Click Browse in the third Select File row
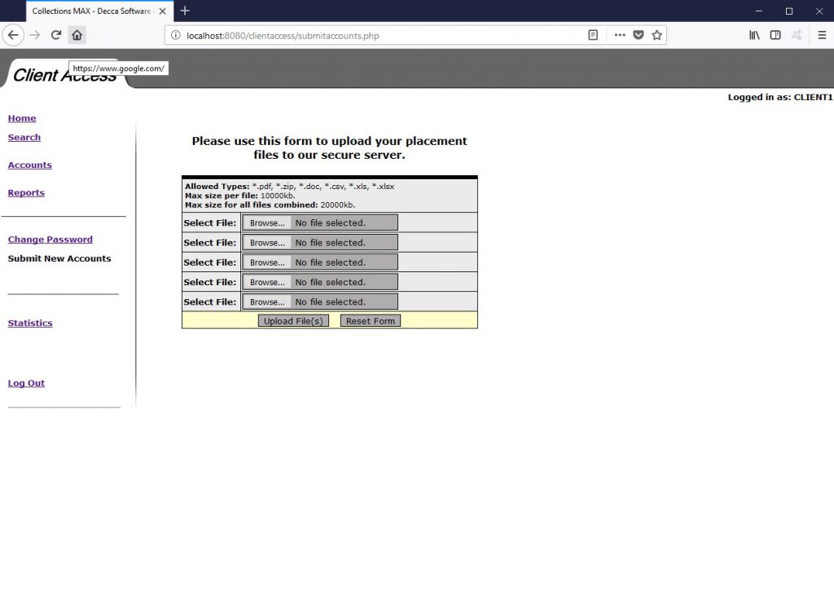The height and width of the screenshot is (612, 834). coord(267,262)
